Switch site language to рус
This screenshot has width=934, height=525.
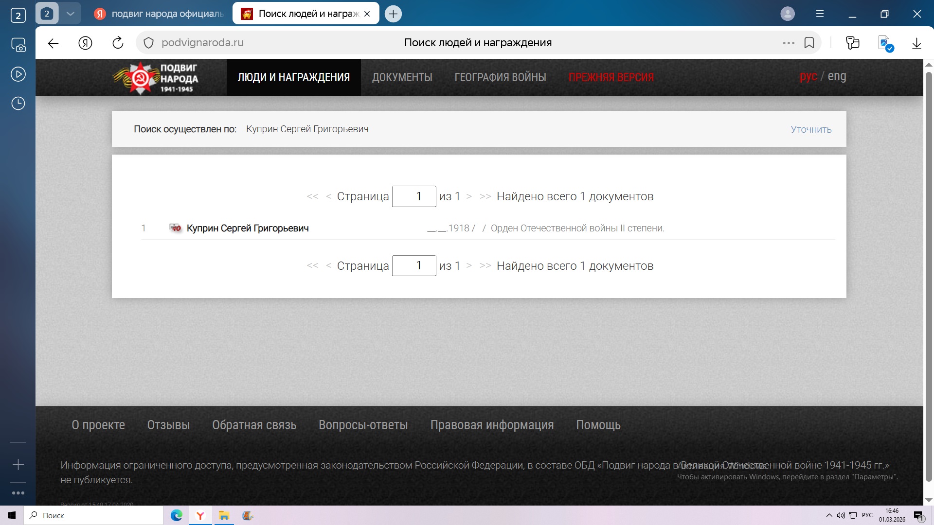808,76
